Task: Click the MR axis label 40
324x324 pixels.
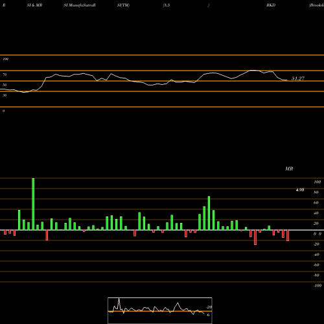Action: [316, 213]
